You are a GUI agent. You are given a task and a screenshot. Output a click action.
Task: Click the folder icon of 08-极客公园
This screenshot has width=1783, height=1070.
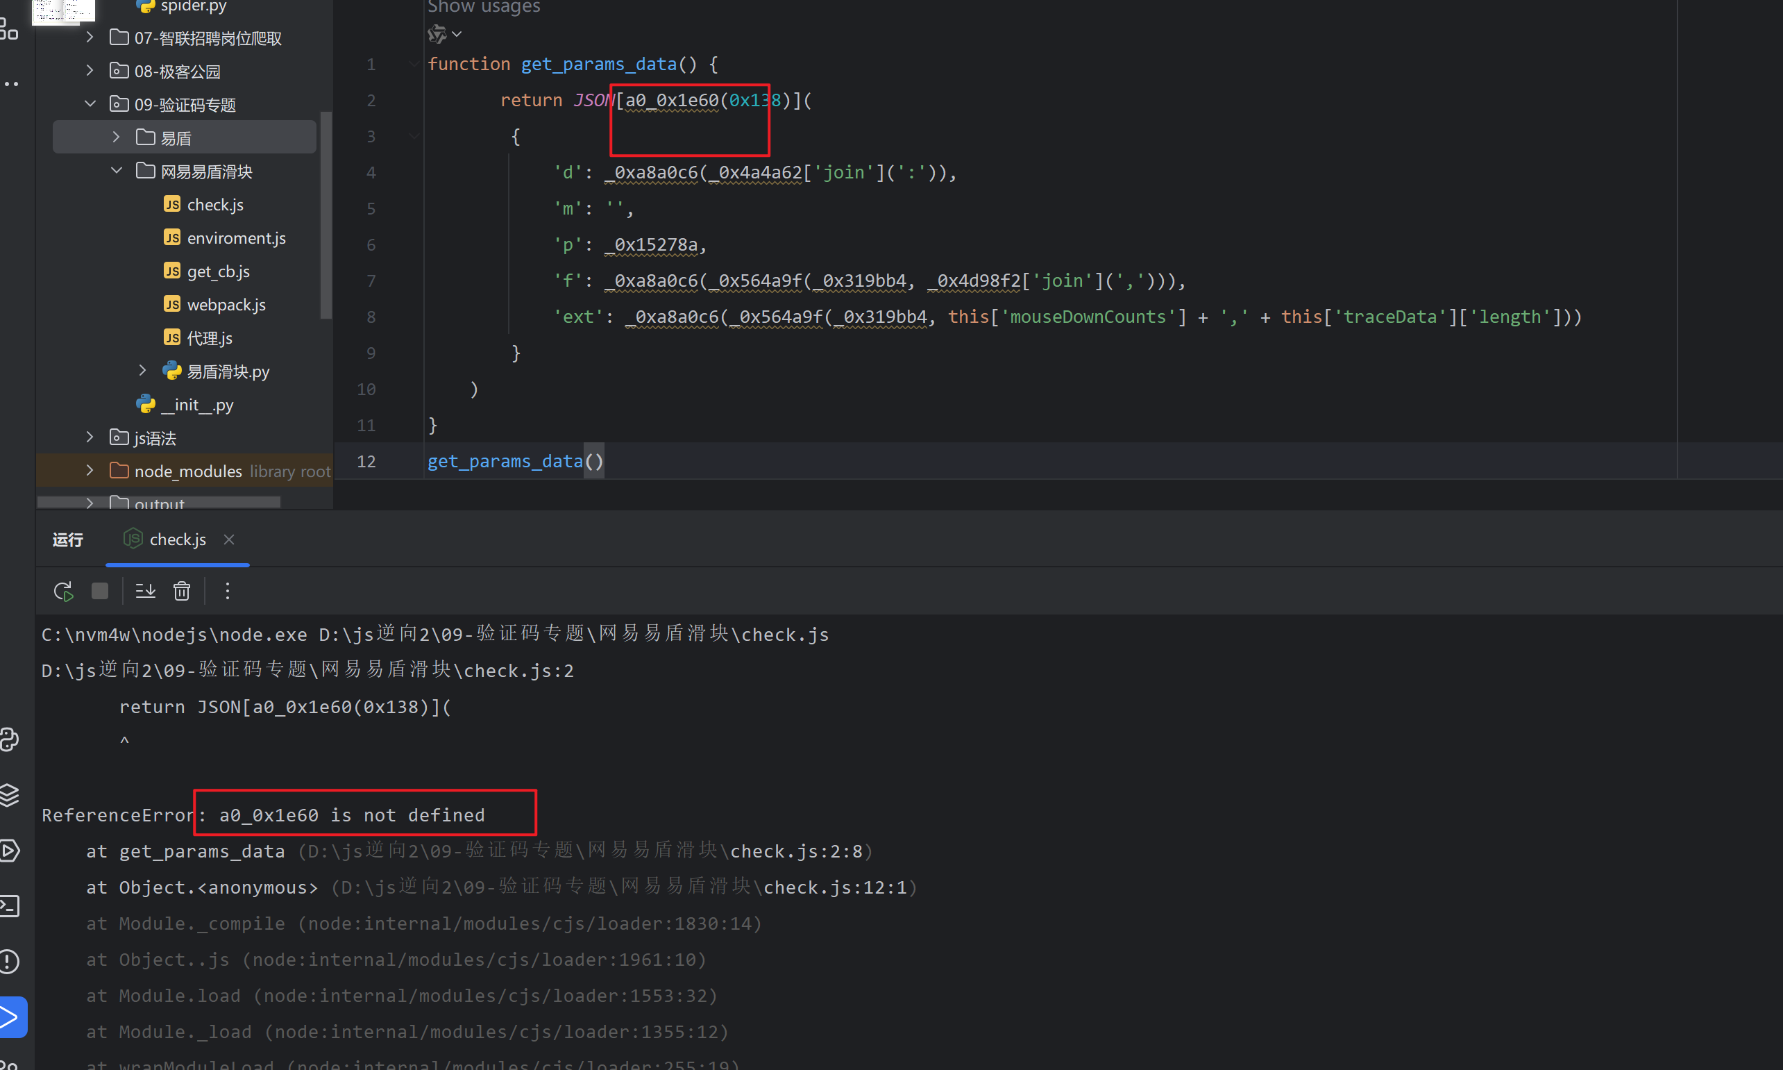click(x=119, y=71)
